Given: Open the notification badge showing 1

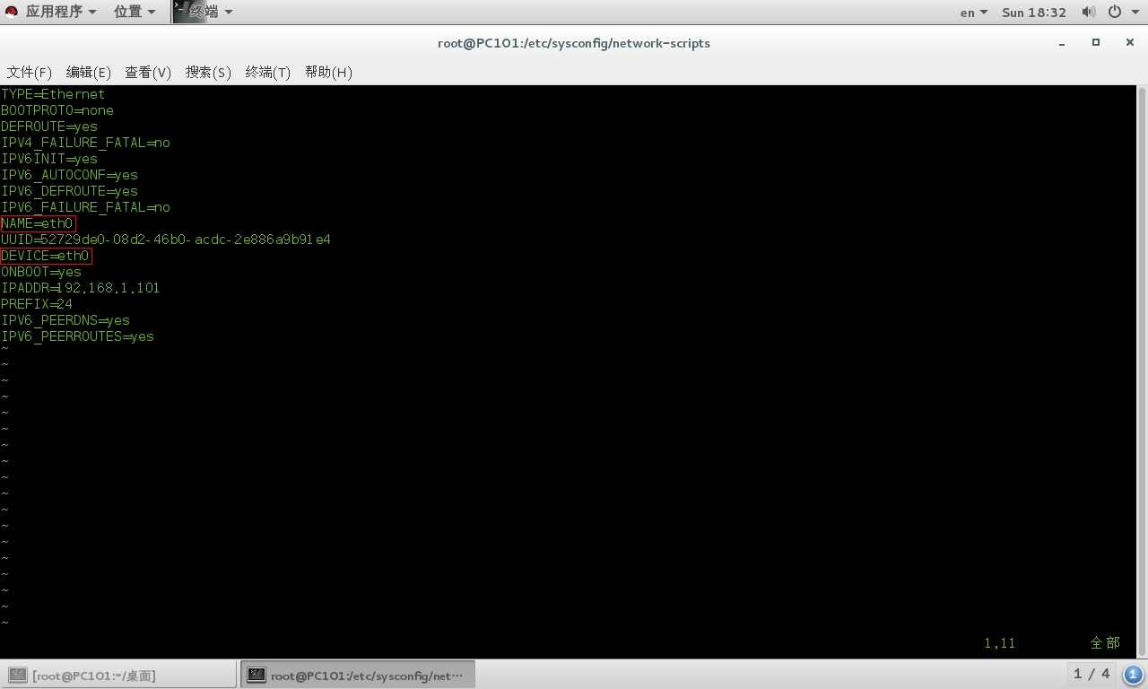Looking at the screenshot, I should point(1133,674).
